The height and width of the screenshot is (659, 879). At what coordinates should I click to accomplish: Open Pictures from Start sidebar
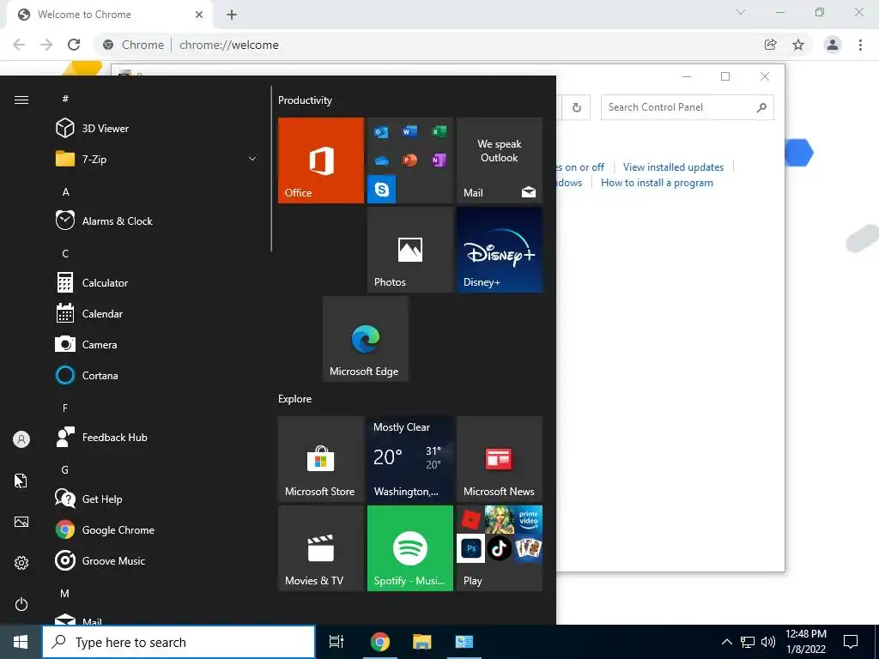tap(21, 522)
